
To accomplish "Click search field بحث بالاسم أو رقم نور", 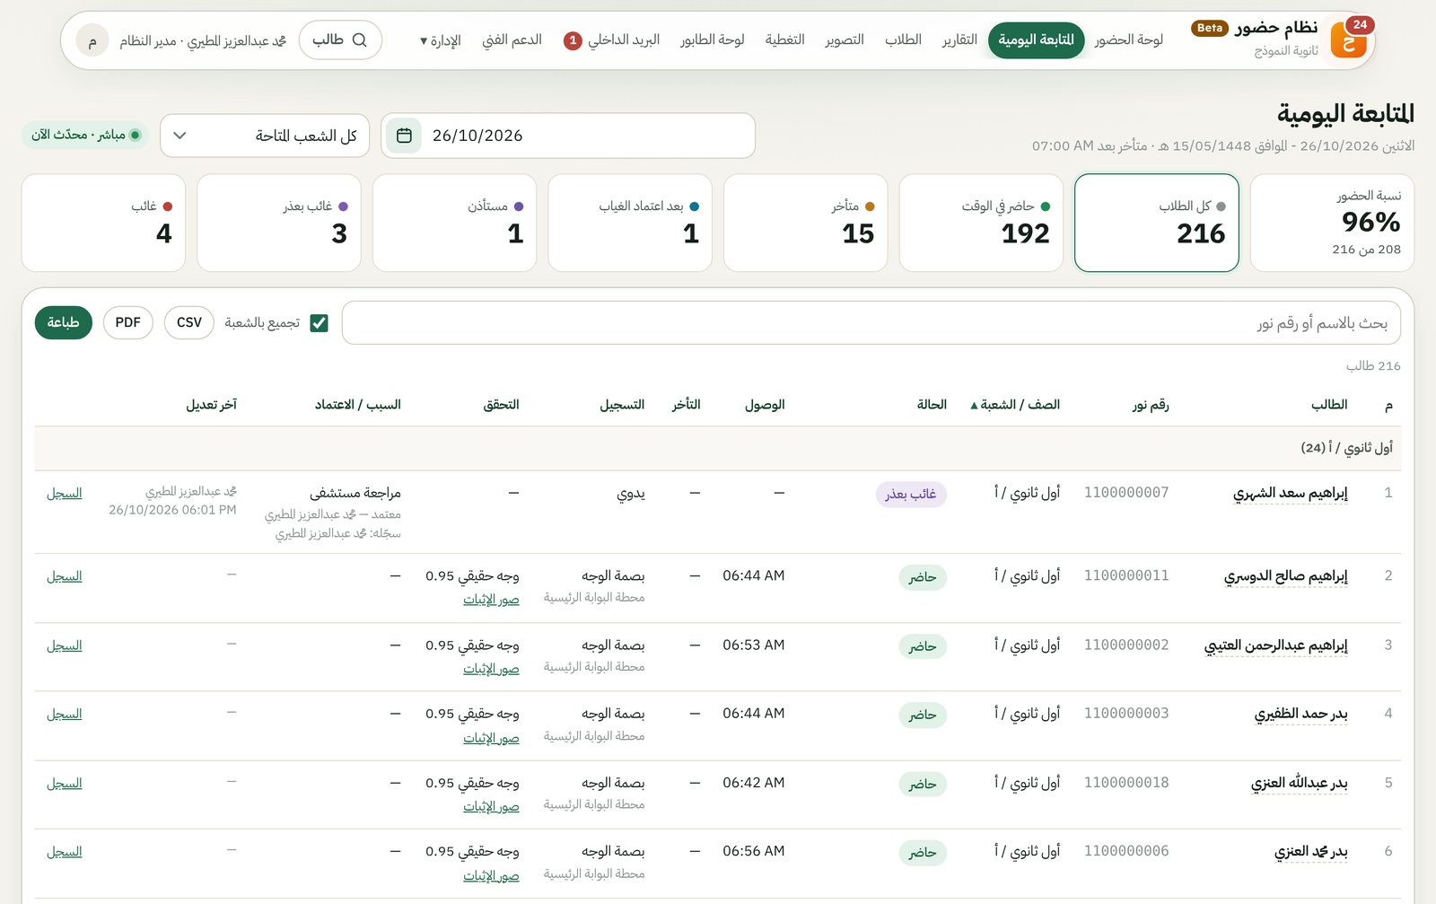I will tap(871, 323).
